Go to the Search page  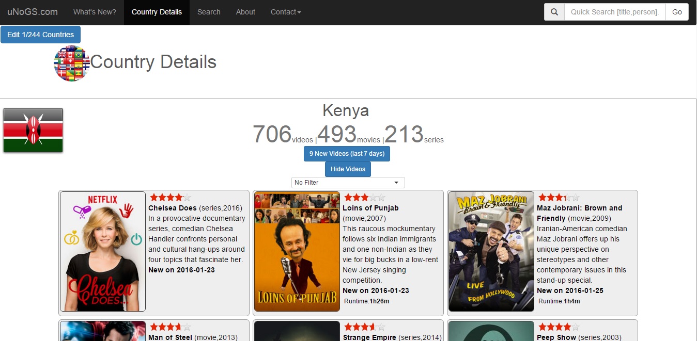[x=209, y=12]
